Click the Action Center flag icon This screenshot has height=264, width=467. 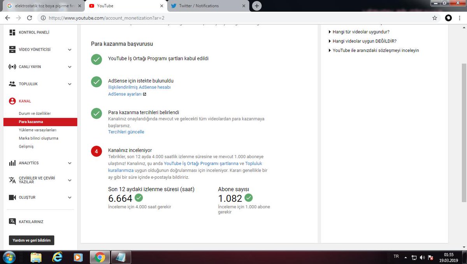431,257
